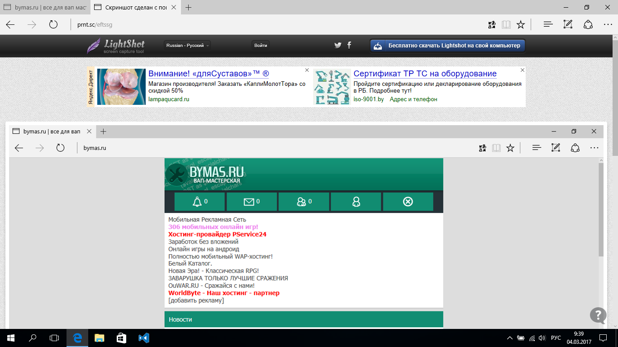This screenshot has height=347, width=618.
Task: Click the Edge browser refresh button
Action: [53, 25]
